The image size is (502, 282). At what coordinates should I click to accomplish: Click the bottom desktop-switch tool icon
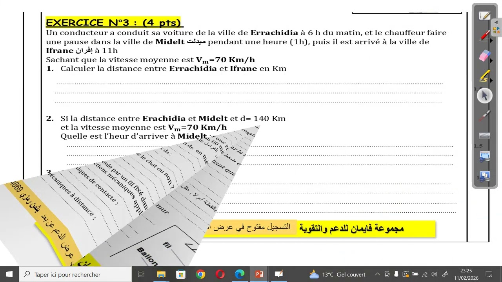(484, 176)
